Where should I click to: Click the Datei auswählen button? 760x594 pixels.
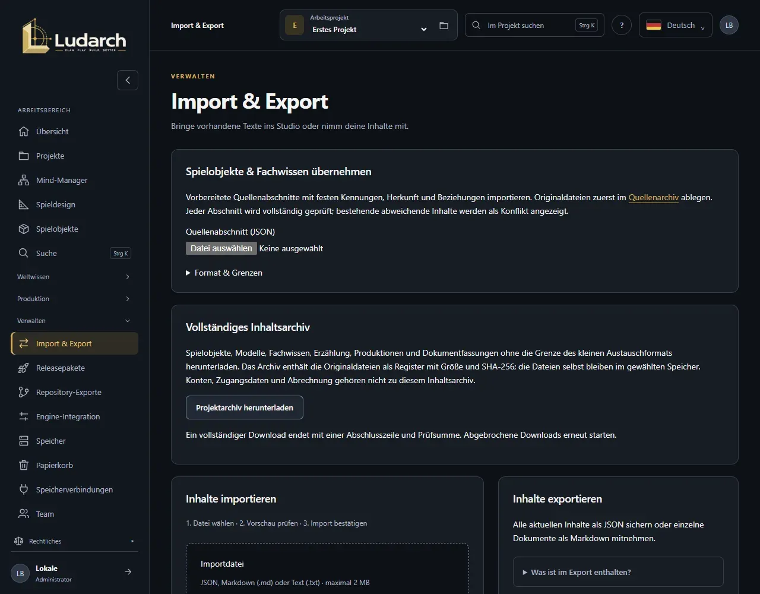(221, 248)
